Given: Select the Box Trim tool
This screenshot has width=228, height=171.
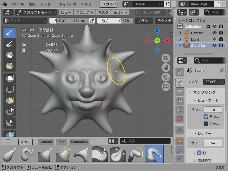Looking at the screenshot, I should click(x=10, y=111).
